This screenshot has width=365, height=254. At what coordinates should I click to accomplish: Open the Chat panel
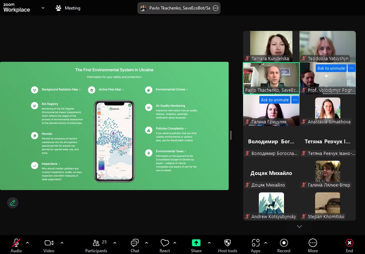coord(135,246)
